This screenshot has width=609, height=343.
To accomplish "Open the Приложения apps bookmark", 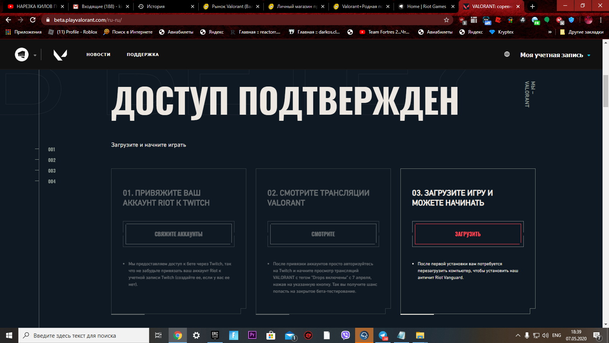I will 24,32.
